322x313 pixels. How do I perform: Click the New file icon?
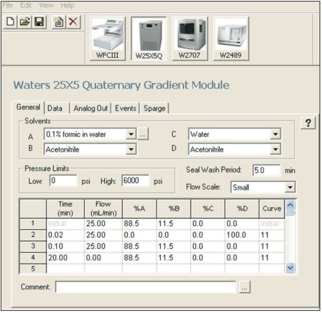[x=10, y=22]
